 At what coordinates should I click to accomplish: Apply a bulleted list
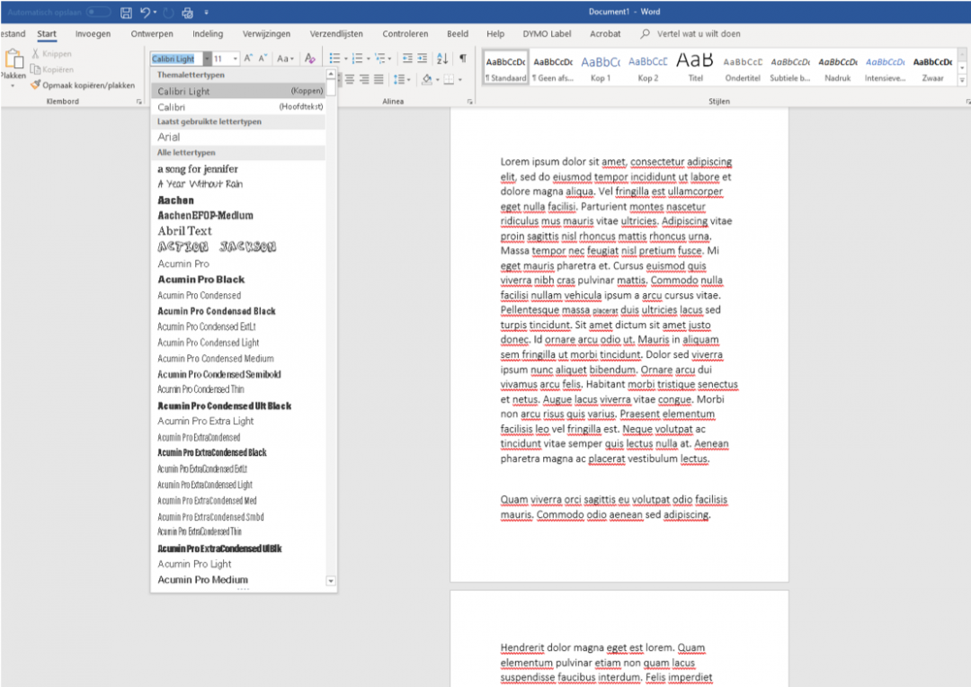[334, 59]
